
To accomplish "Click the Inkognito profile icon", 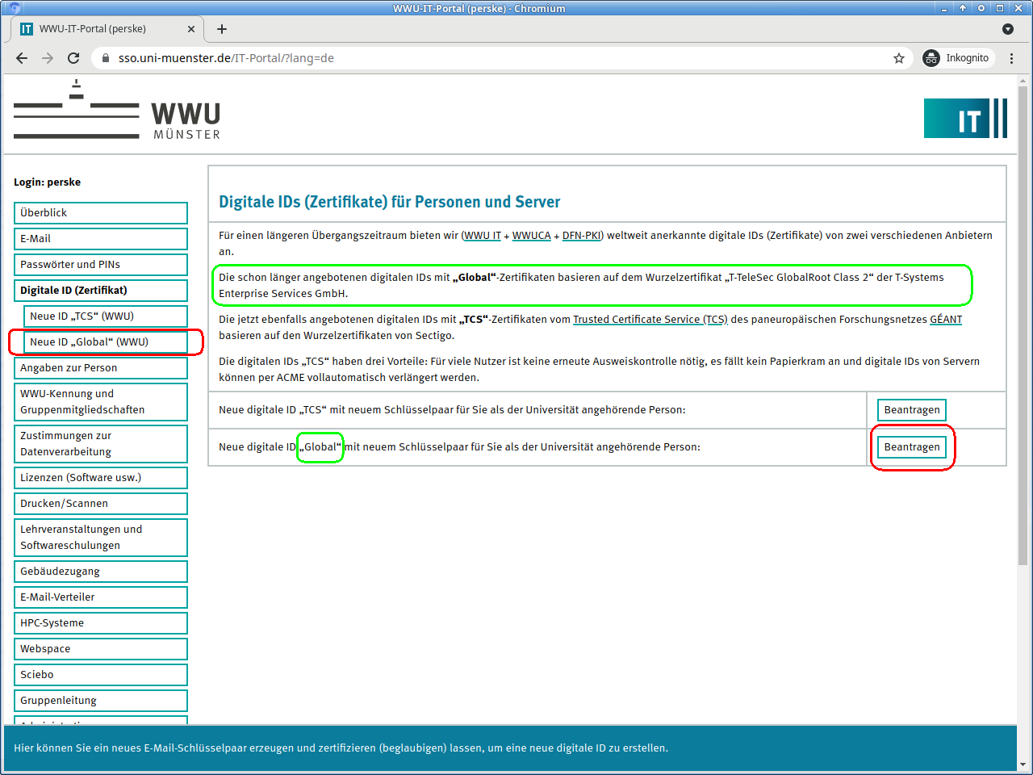I will tap(931, 58).
